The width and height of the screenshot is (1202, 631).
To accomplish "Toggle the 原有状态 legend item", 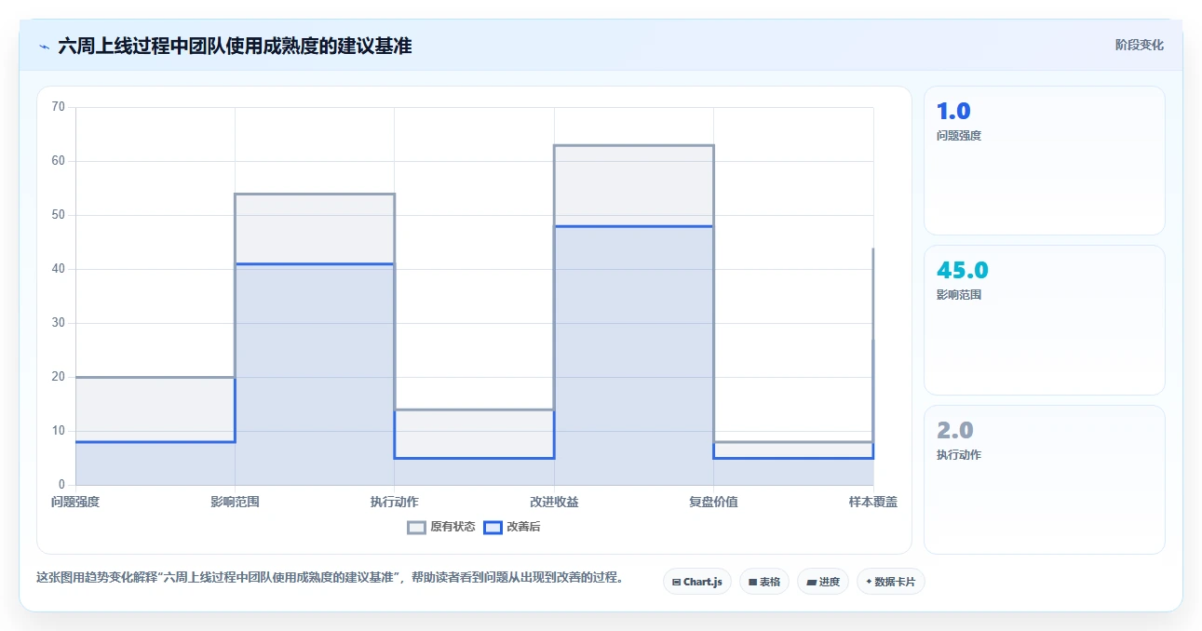I will click(441, 527).
